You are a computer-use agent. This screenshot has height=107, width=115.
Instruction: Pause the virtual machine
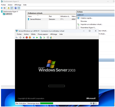(34, 38)
